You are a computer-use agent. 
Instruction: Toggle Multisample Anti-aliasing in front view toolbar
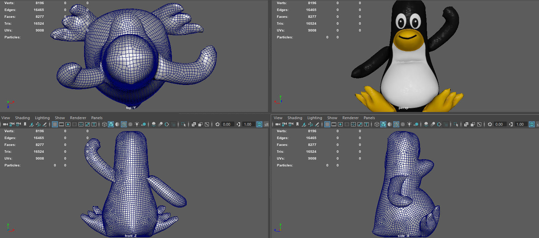pos(167,124)
